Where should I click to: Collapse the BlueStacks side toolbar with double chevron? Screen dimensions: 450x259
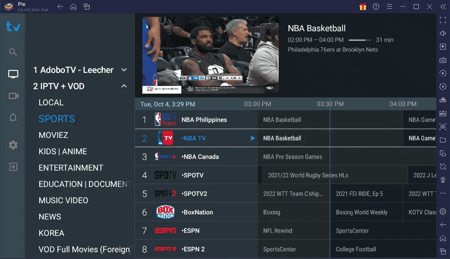coord(443,7)
